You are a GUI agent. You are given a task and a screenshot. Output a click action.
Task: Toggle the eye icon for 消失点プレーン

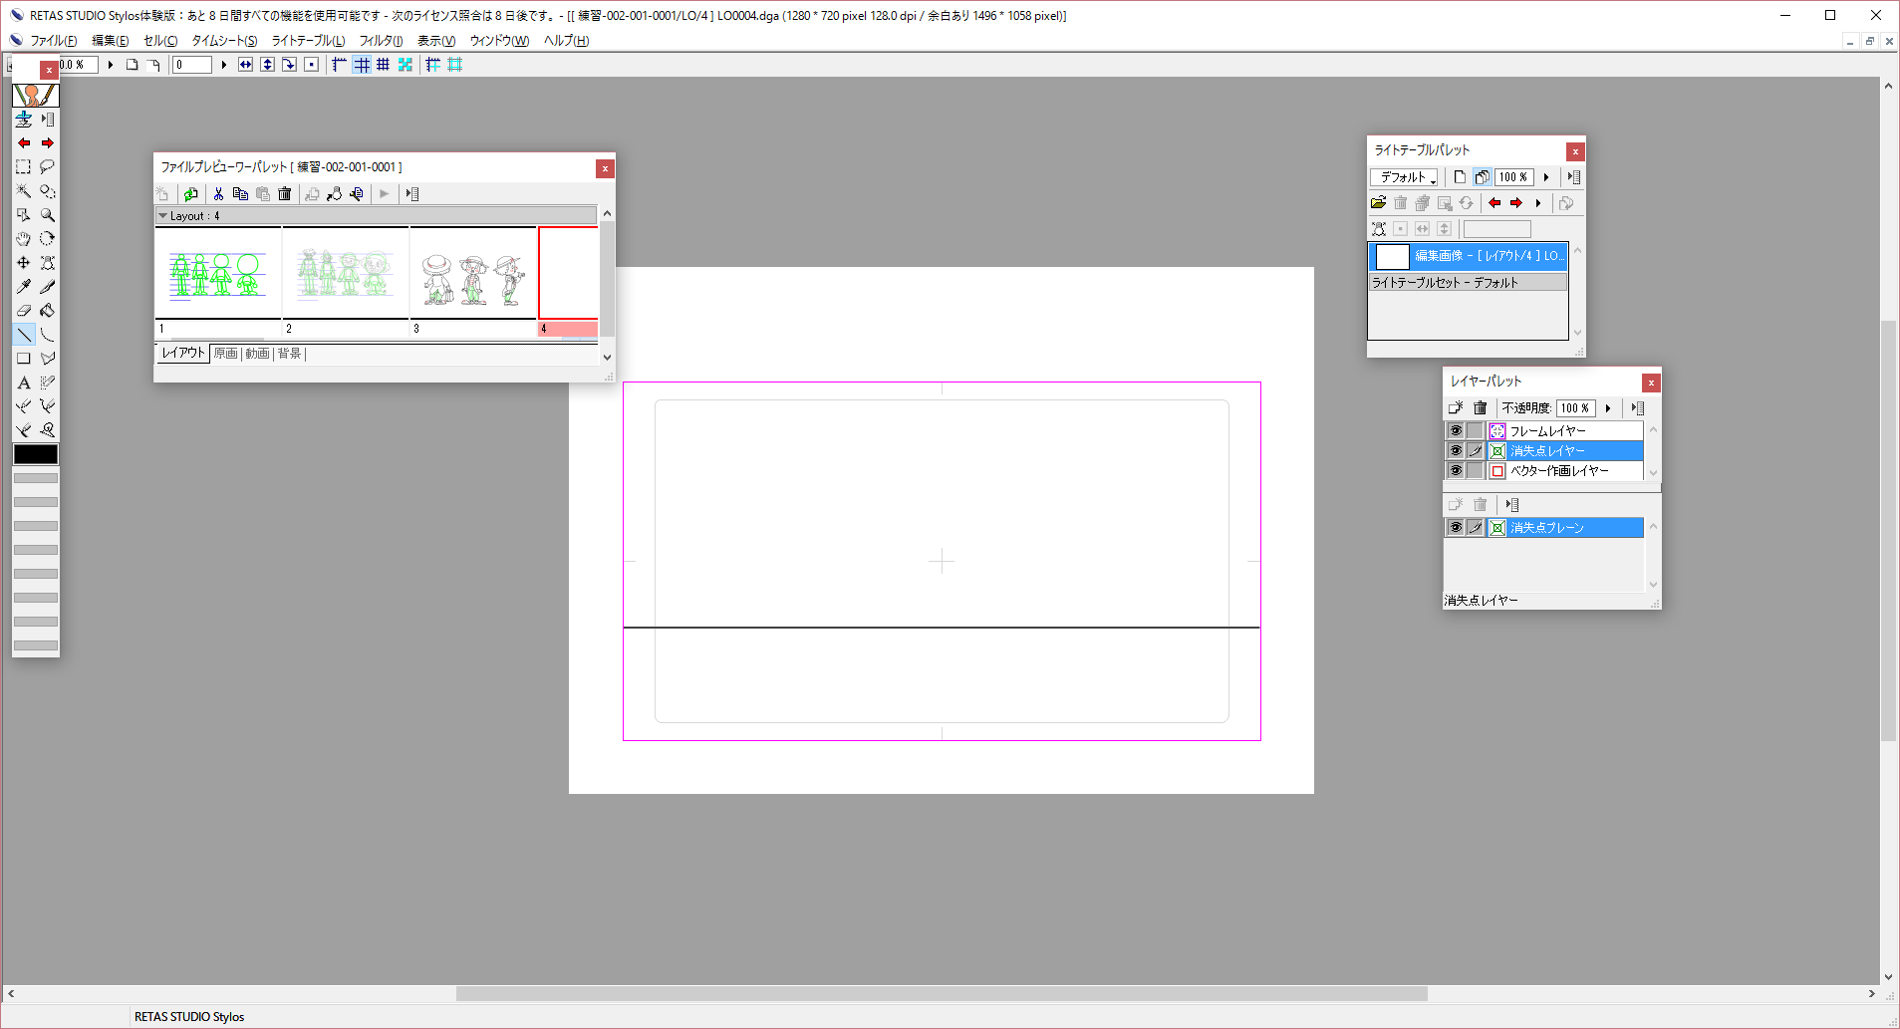click(1455, 528)
